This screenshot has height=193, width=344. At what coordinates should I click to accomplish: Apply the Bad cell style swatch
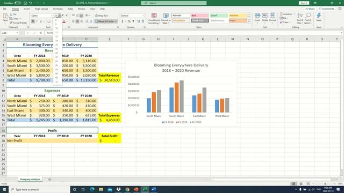pyautogui.click(x=200, y=16)
